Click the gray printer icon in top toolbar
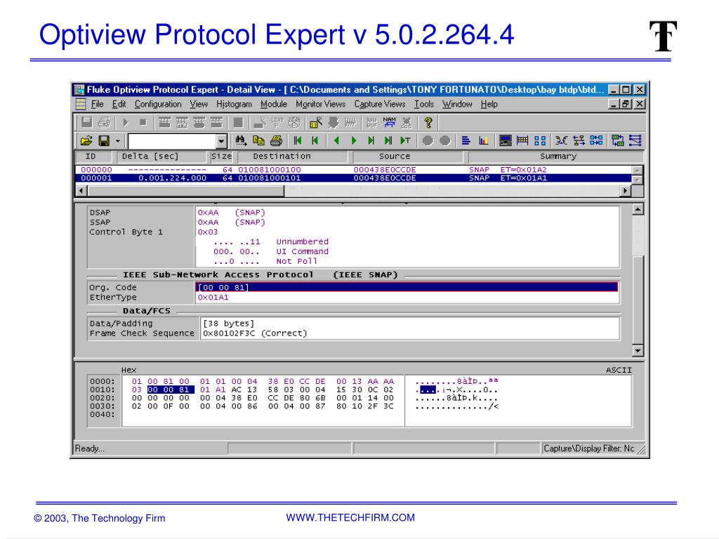 (104, 122)
